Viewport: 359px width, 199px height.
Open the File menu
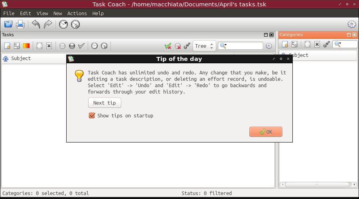pyautogui.click(x=9, y=13)
